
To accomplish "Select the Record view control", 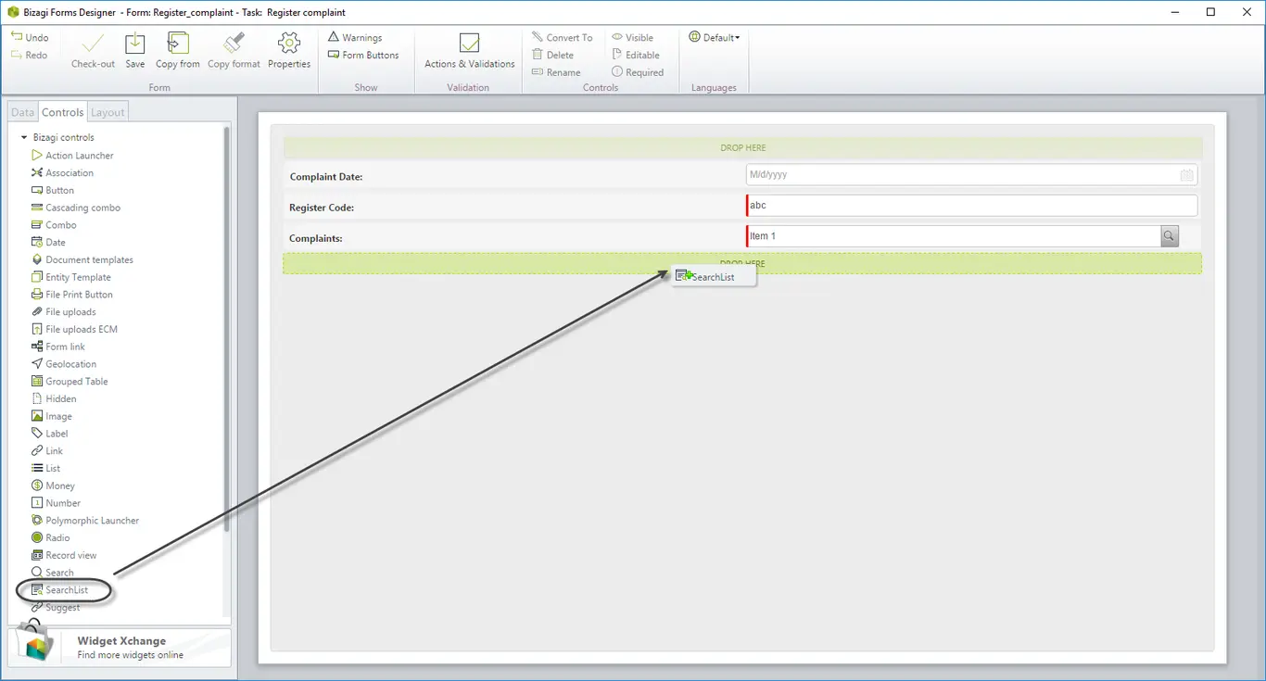I will (x=64, y=555).
